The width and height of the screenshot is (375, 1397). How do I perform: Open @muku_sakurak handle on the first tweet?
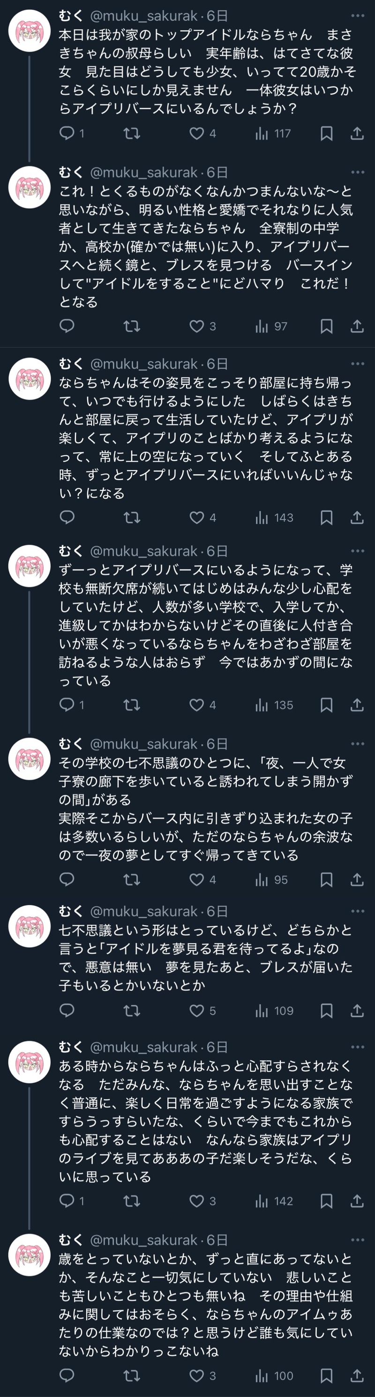click(143, 16)
